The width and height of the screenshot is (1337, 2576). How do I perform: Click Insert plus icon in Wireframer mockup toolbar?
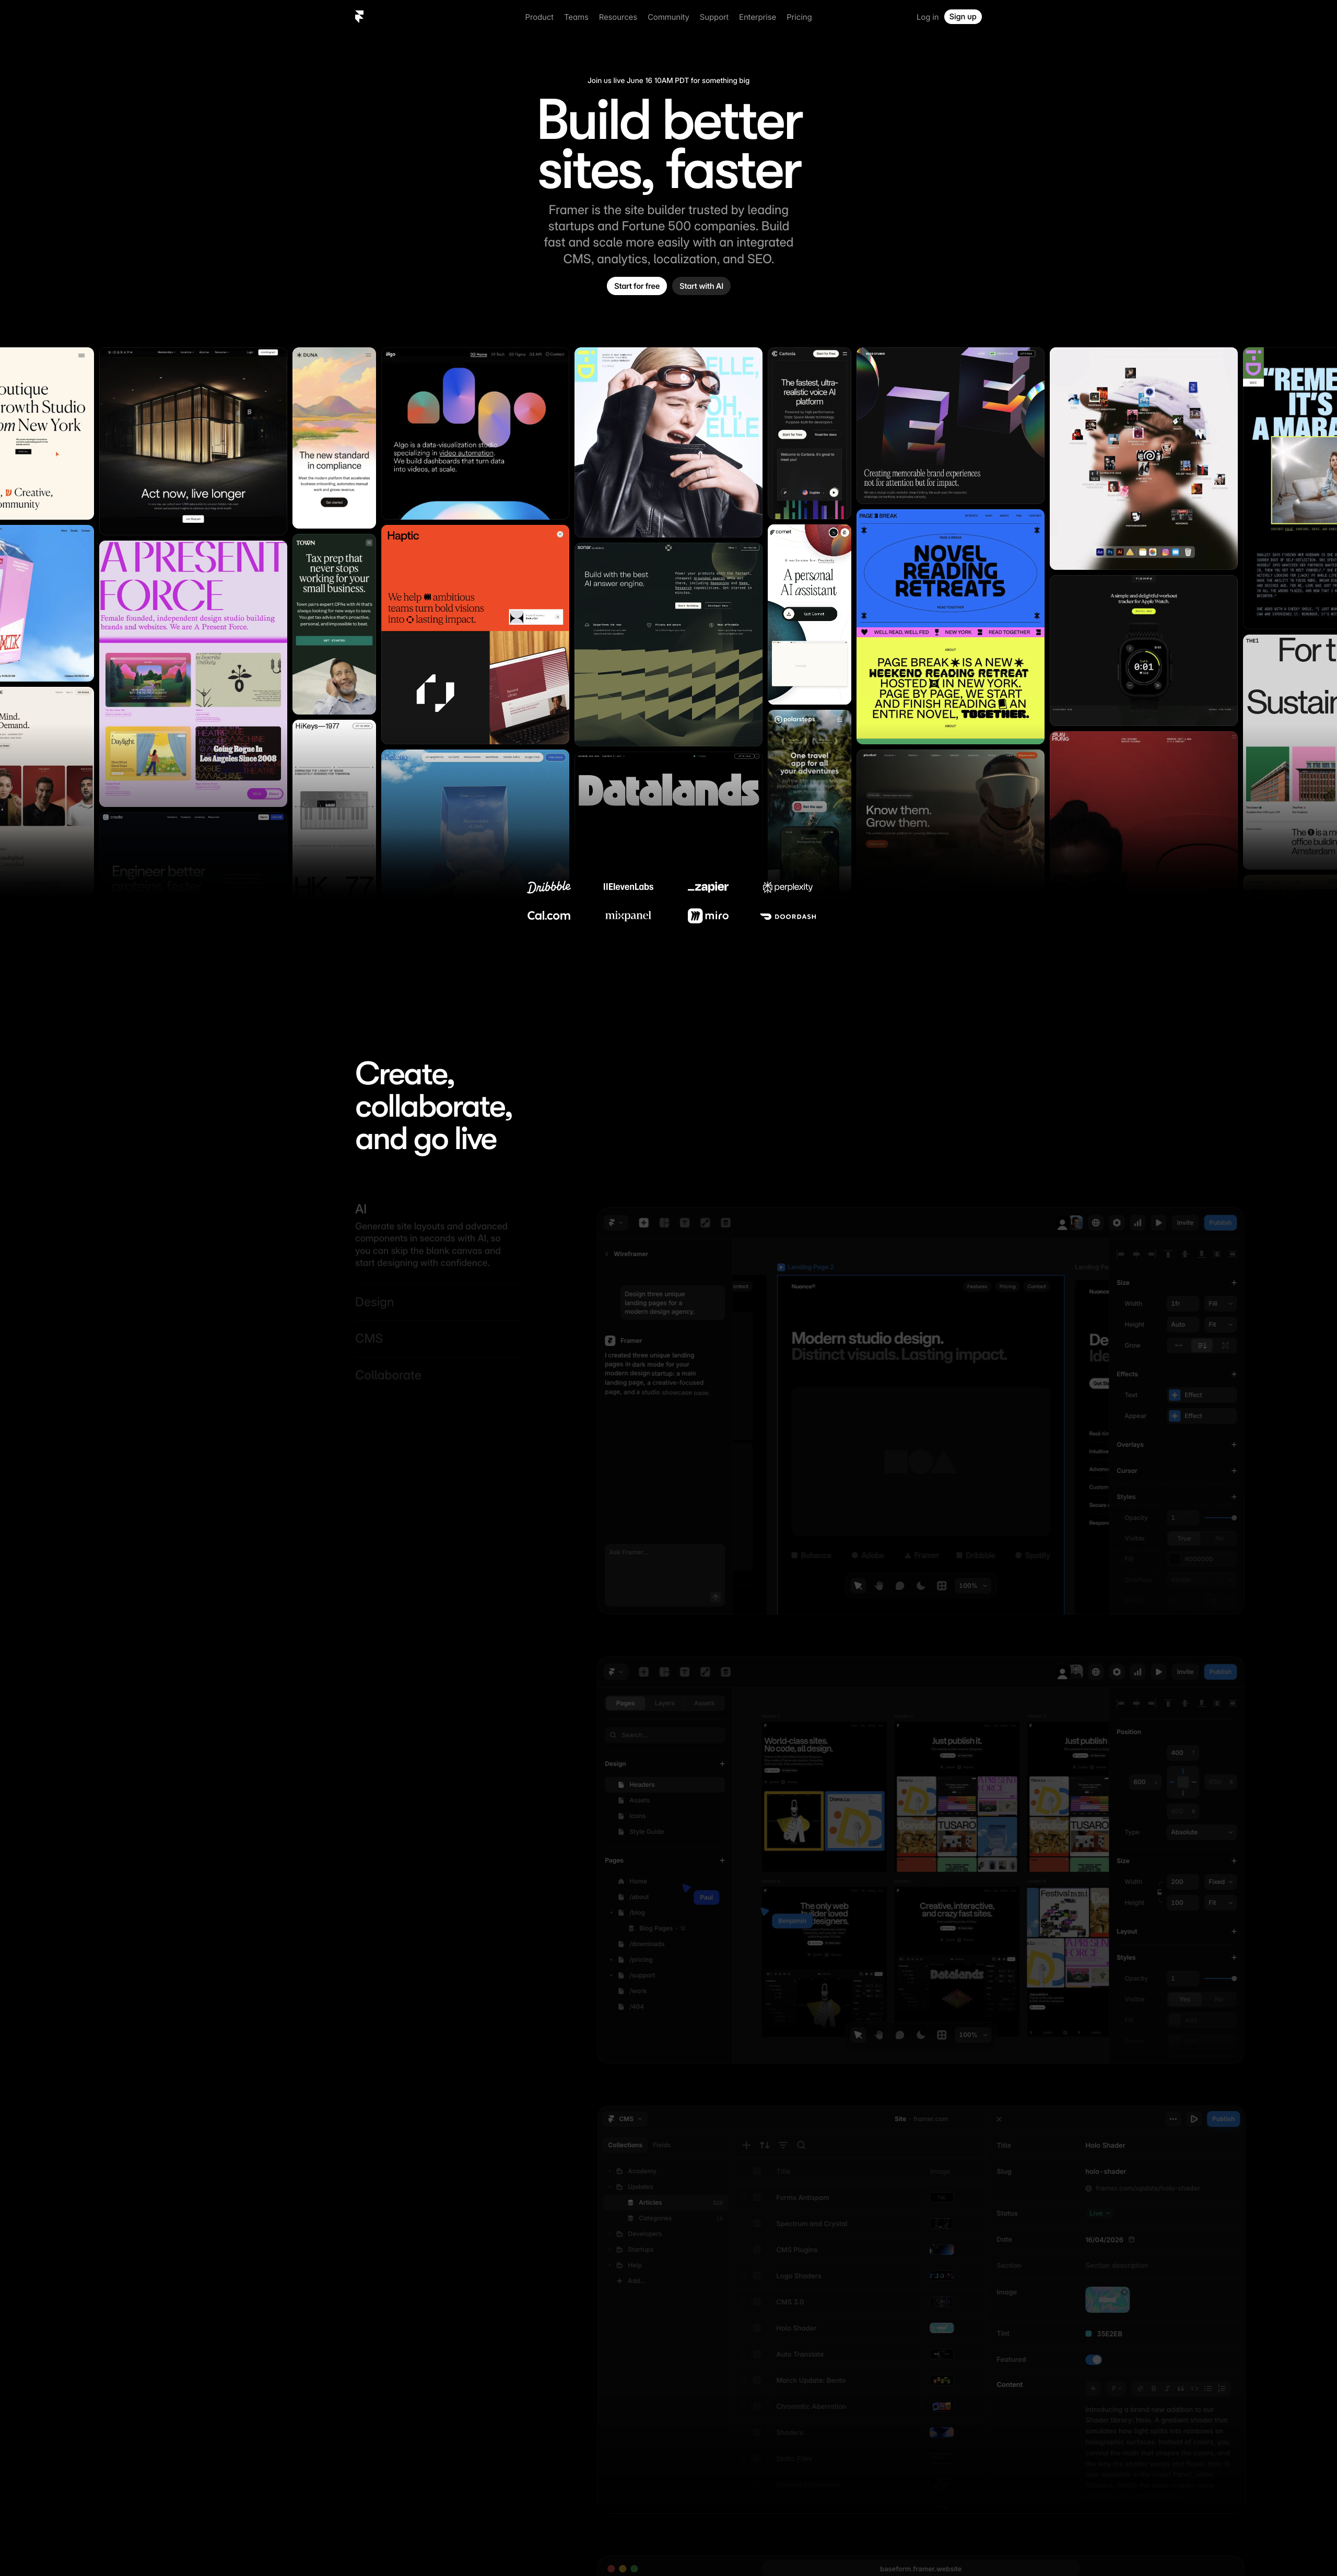[643, 1223]
